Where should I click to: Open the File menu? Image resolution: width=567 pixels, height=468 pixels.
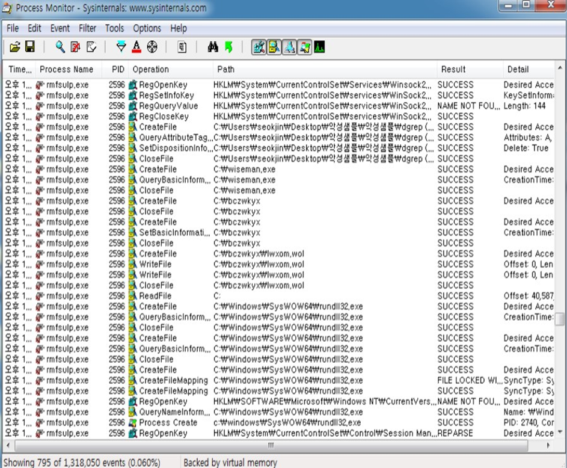pyautogui.click(x=13, y=28)
